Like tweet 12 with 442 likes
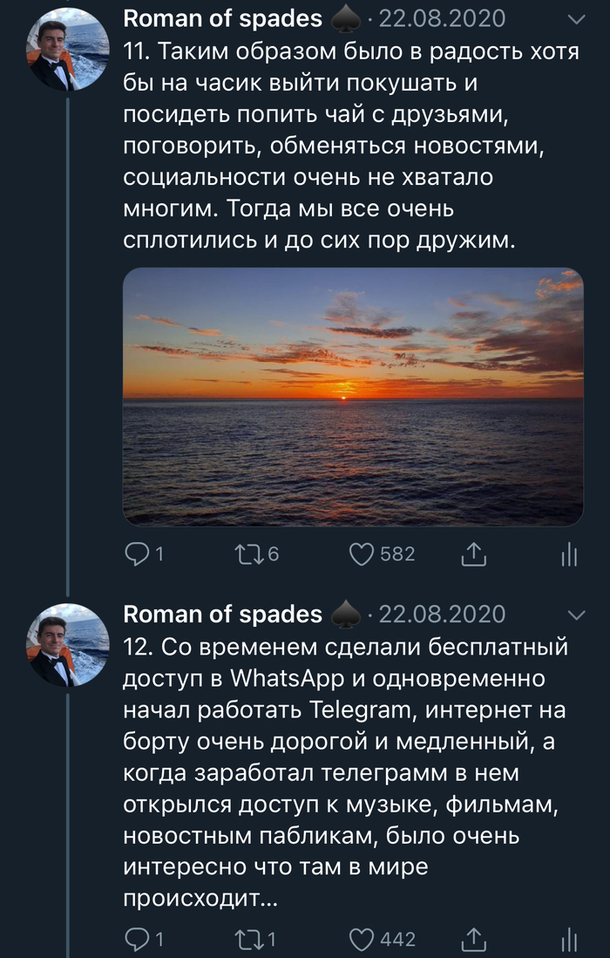The height and width of the screenshot is (958, 610). [361, 939]
